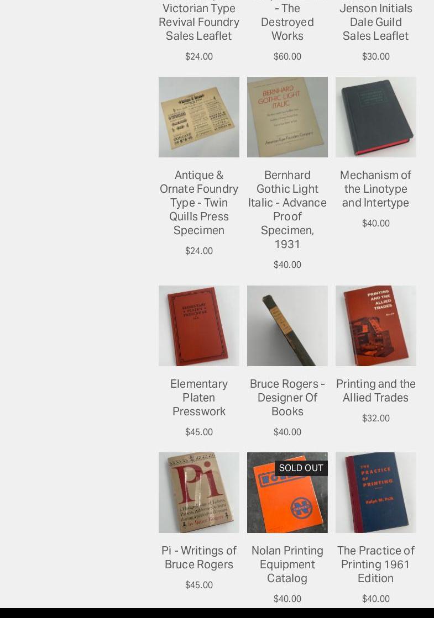434x618 pixels.
Task: Click the Printing and the Allied Trades cover
Action: click(x=375, y=326)
